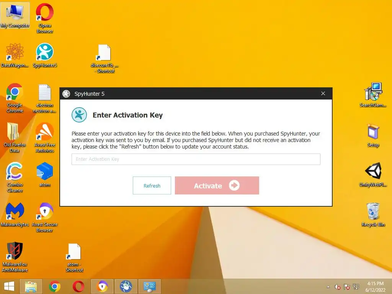Open UnityWebPl desktop icon
Viewport: 392px width, 294px height.
[373, 175]
